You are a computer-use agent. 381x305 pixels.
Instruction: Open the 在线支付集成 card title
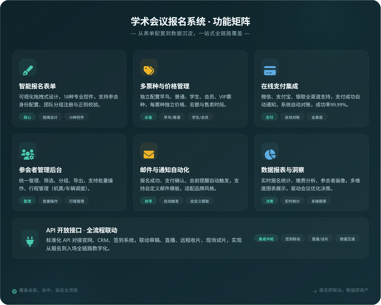pyautogui.click(x=280, y=86)
